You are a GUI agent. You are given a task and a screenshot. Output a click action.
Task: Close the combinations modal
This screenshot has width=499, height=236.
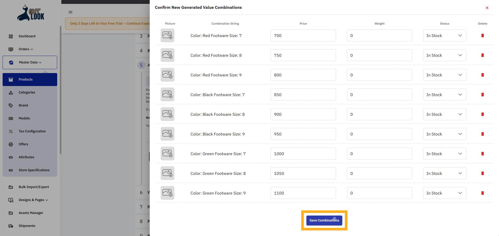click(x=487, y=8)
